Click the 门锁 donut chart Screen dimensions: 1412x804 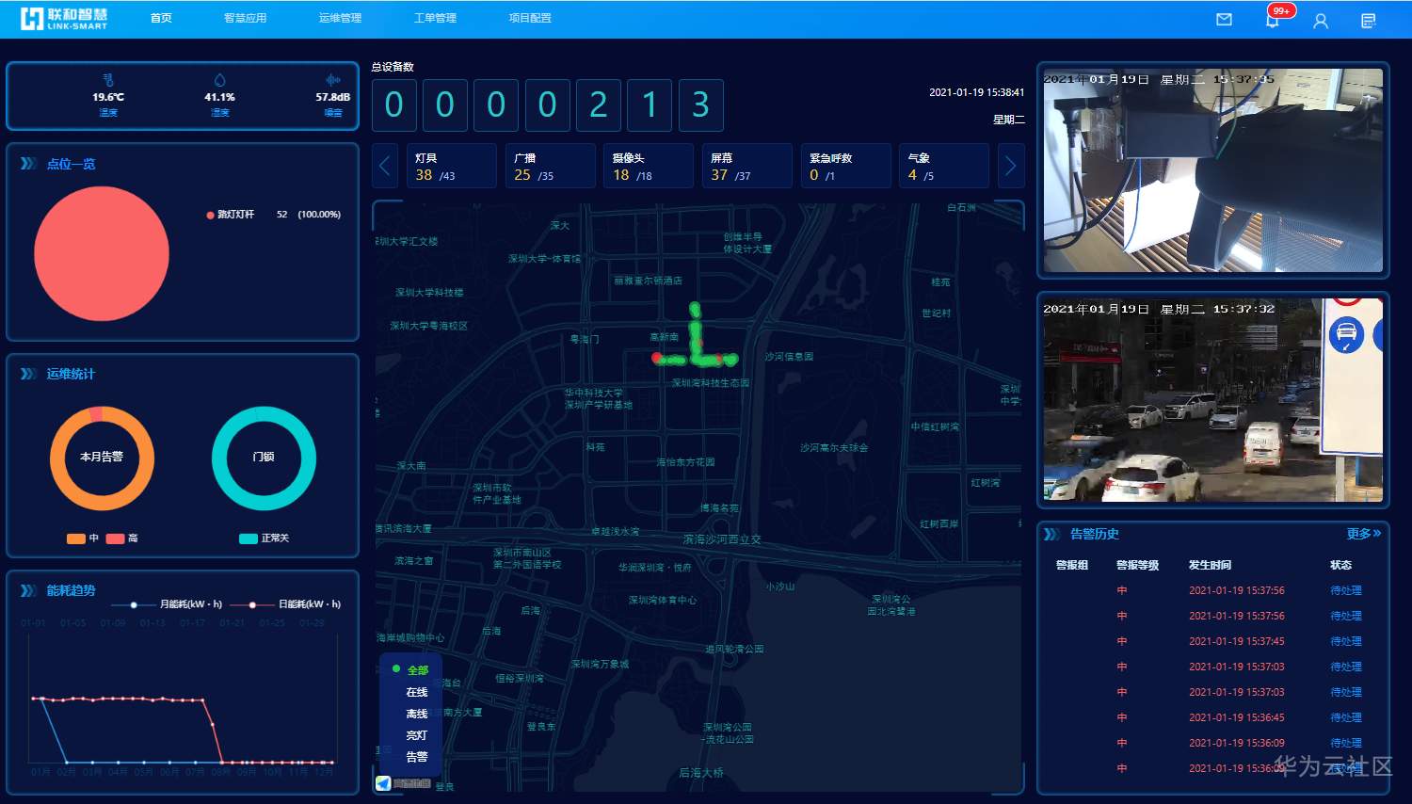pyautogui.click(x=264, y=458)
